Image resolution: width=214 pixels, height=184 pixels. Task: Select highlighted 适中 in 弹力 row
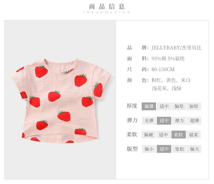click(x=164, y=121)
